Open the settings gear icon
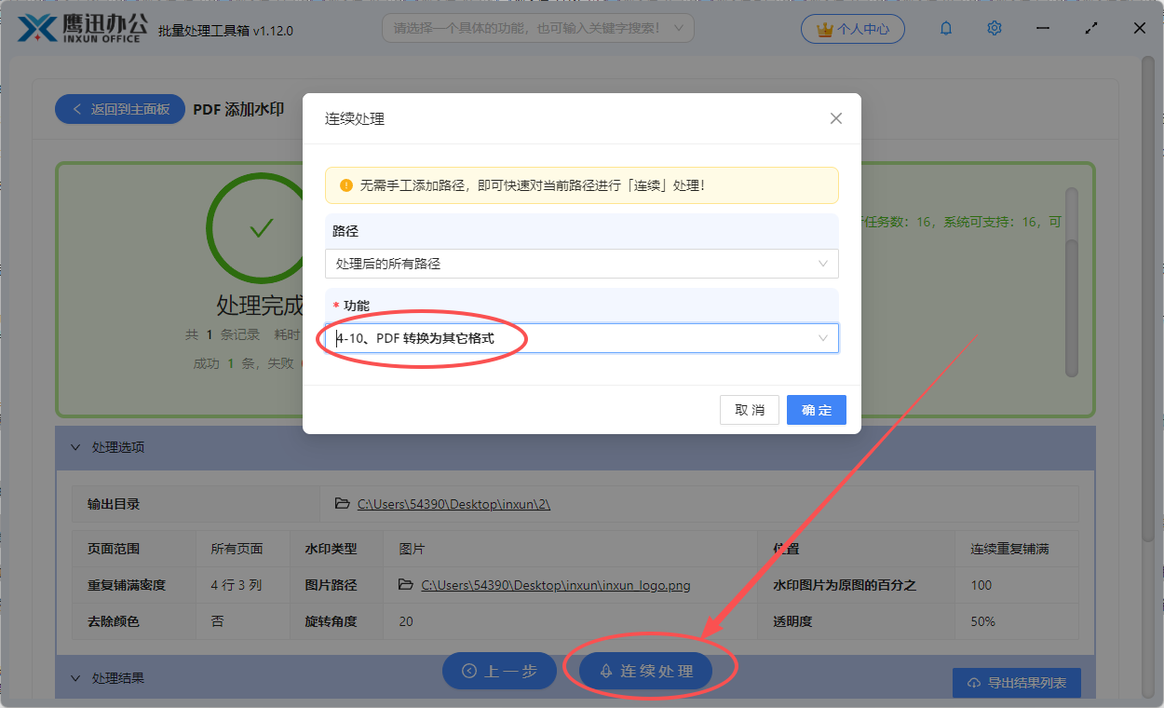 pos(995,29)
